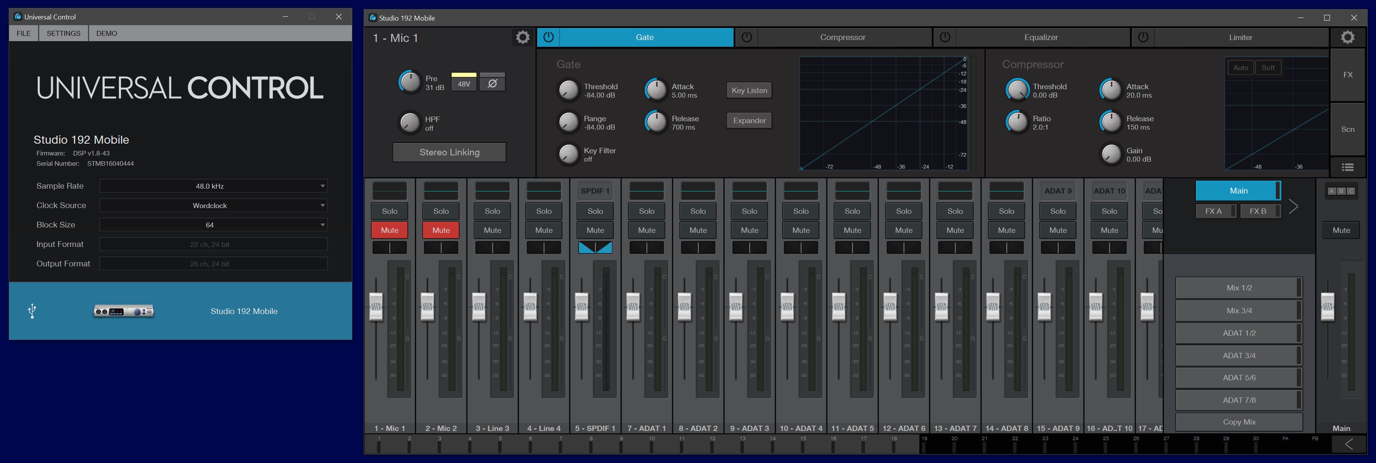Click the 1 - Mic 1 fader handle
This screenshot has width=1376, height=463.
376,306
